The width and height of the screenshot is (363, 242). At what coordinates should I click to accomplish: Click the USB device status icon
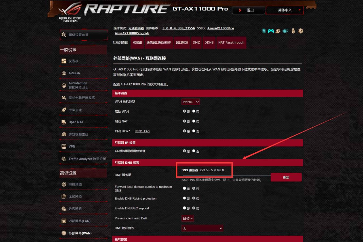click(293, 31)
